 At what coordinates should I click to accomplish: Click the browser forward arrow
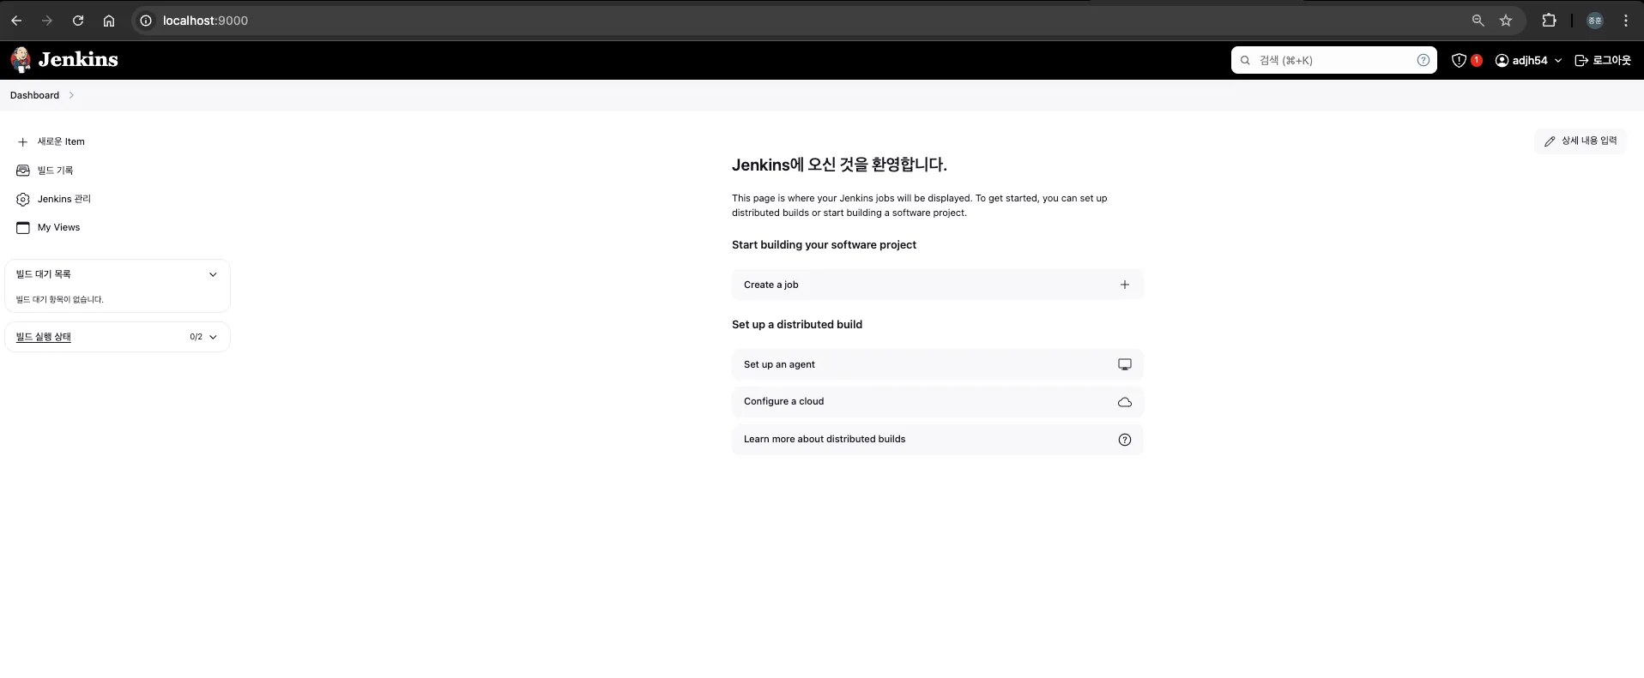[47, 21]
